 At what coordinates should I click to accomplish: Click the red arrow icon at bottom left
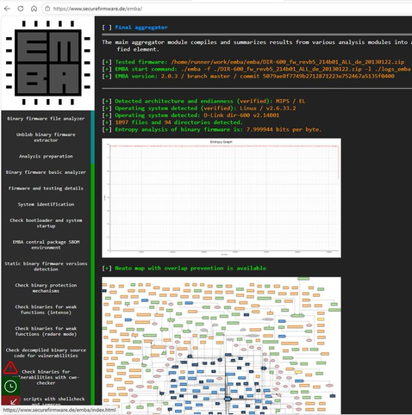pos(10,400)
